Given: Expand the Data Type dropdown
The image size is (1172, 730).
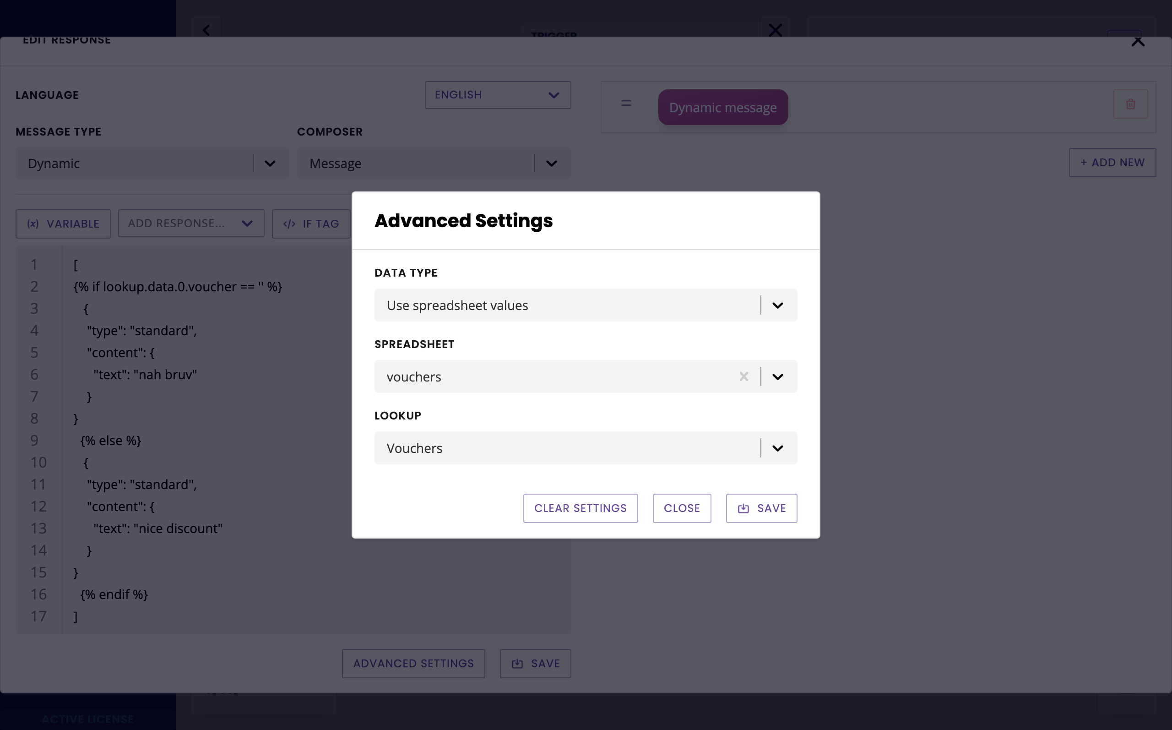Looking at the screenshot, I should [777, 305].
